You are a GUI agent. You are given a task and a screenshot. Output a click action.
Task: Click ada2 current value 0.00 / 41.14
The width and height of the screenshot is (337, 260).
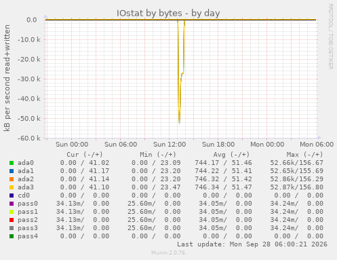pyautogui.click(x=85, y=179)
